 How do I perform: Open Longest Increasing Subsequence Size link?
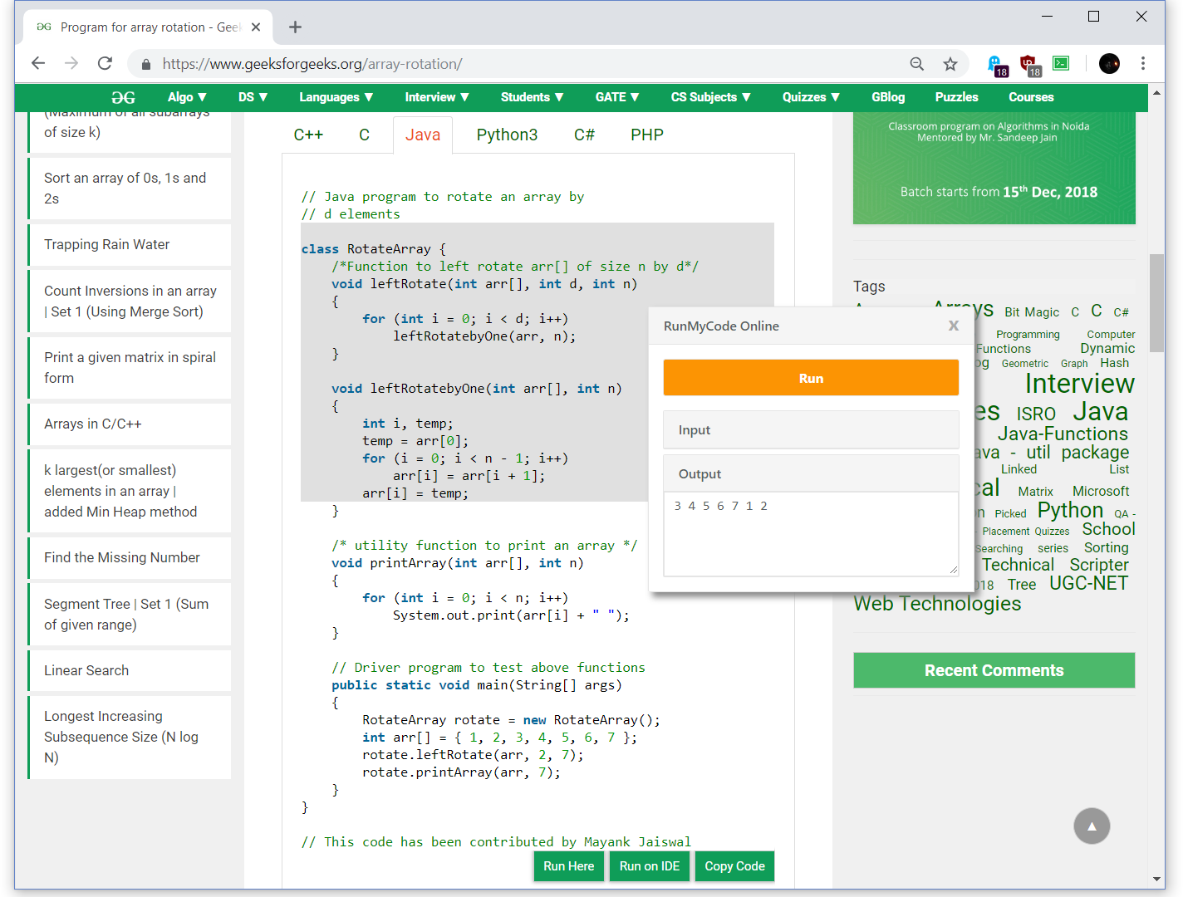click(x=130, y=737)
